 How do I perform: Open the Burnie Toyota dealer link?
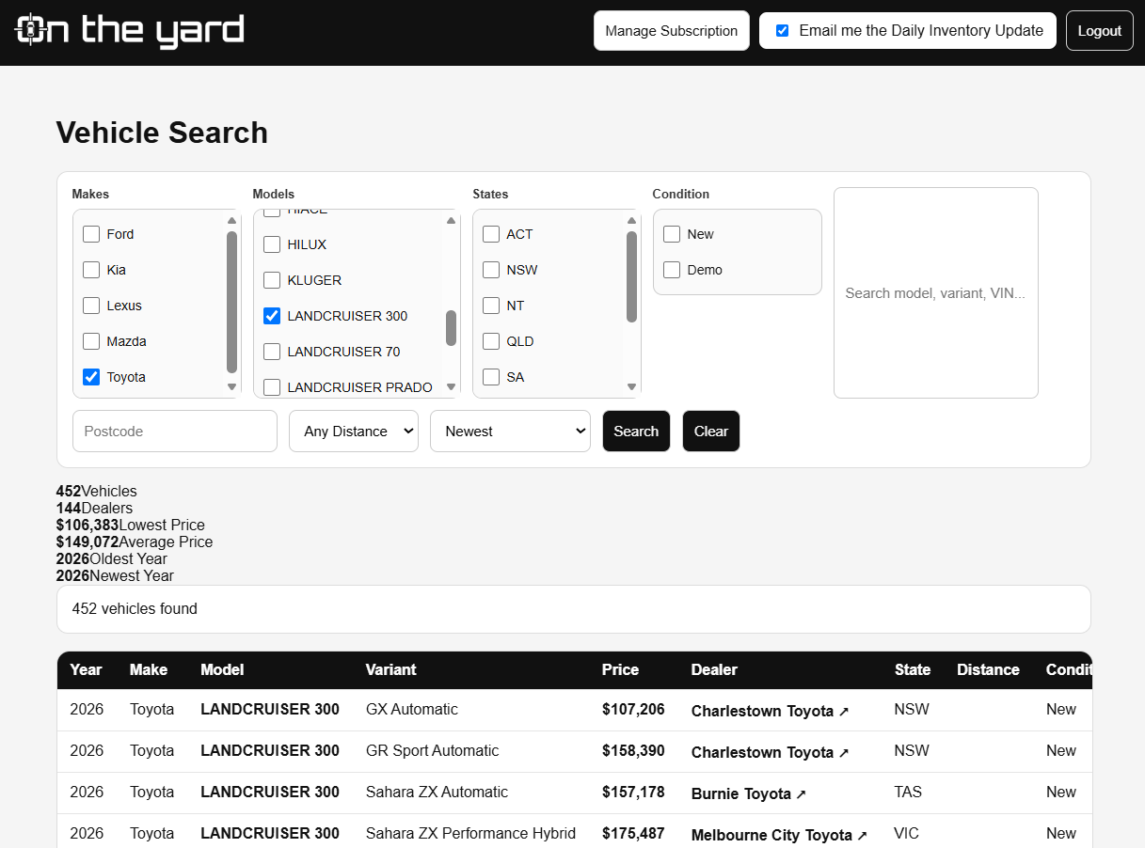tap(749, 793)
